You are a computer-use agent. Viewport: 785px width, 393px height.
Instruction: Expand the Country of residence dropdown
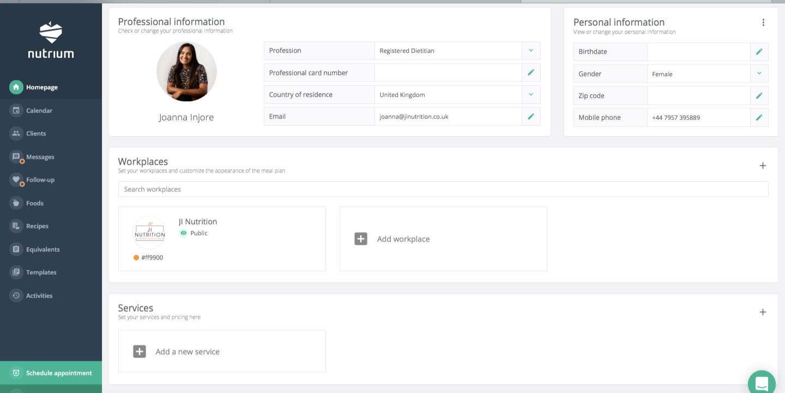click(x=531, y=95)
